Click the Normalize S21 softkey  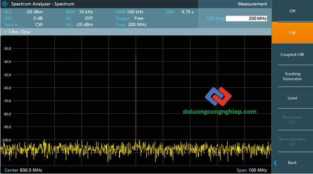click(292, 120)
